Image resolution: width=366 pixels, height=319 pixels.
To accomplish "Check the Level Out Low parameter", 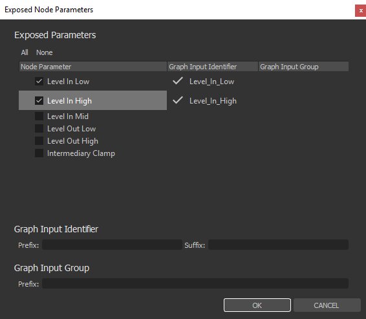I will (x=39, y=128).
